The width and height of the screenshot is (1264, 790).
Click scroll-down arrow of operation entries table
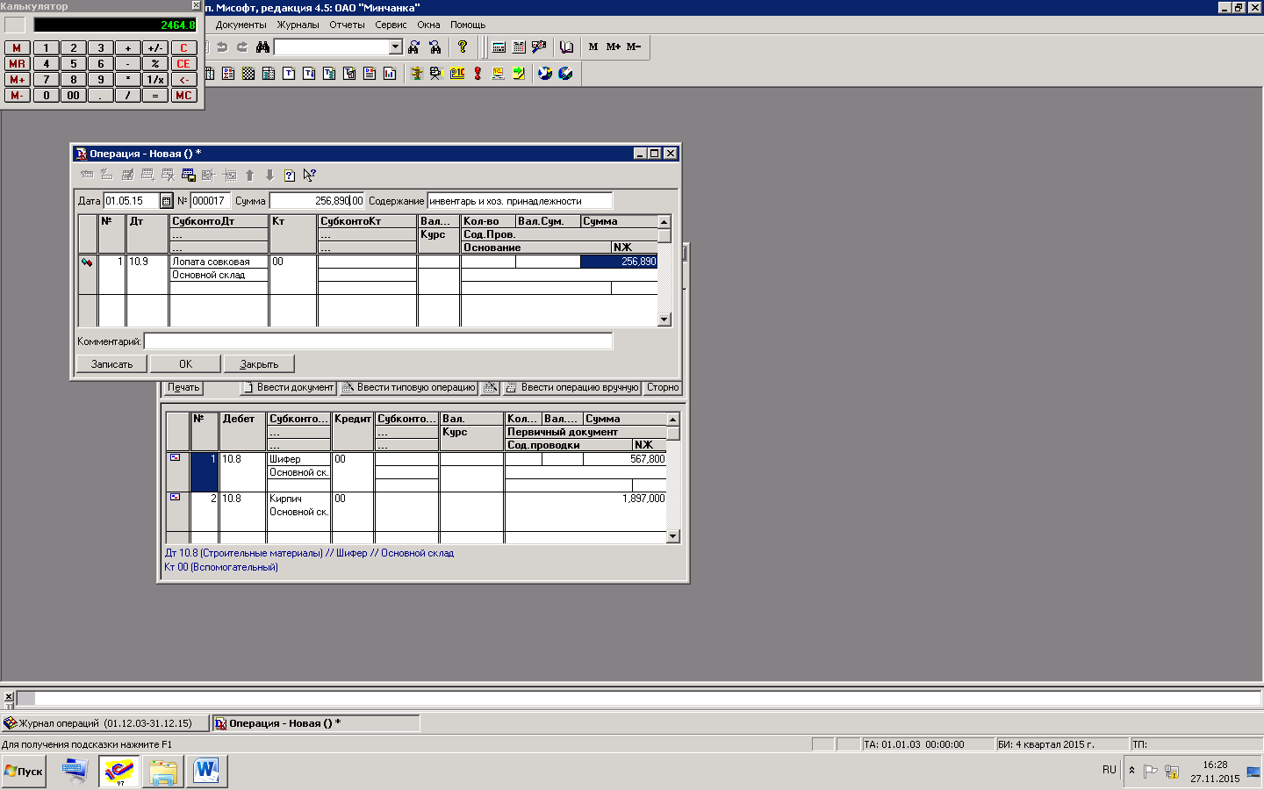664,320
